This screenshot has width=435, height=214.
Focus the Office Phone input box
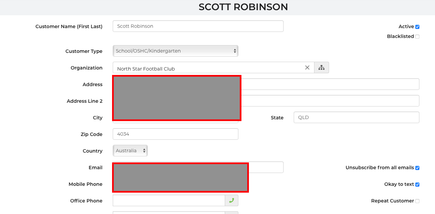pyautogui.click(x=169, y=200)
